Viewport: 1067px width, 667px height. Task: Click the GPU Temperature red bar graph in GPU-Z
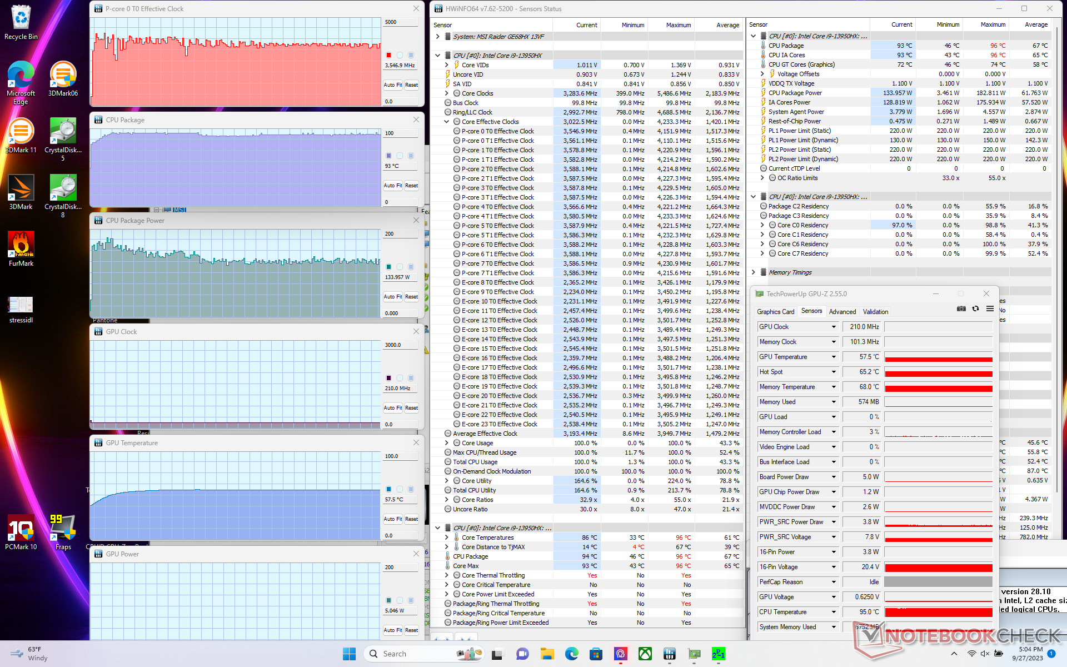click(x=938, y=357)
